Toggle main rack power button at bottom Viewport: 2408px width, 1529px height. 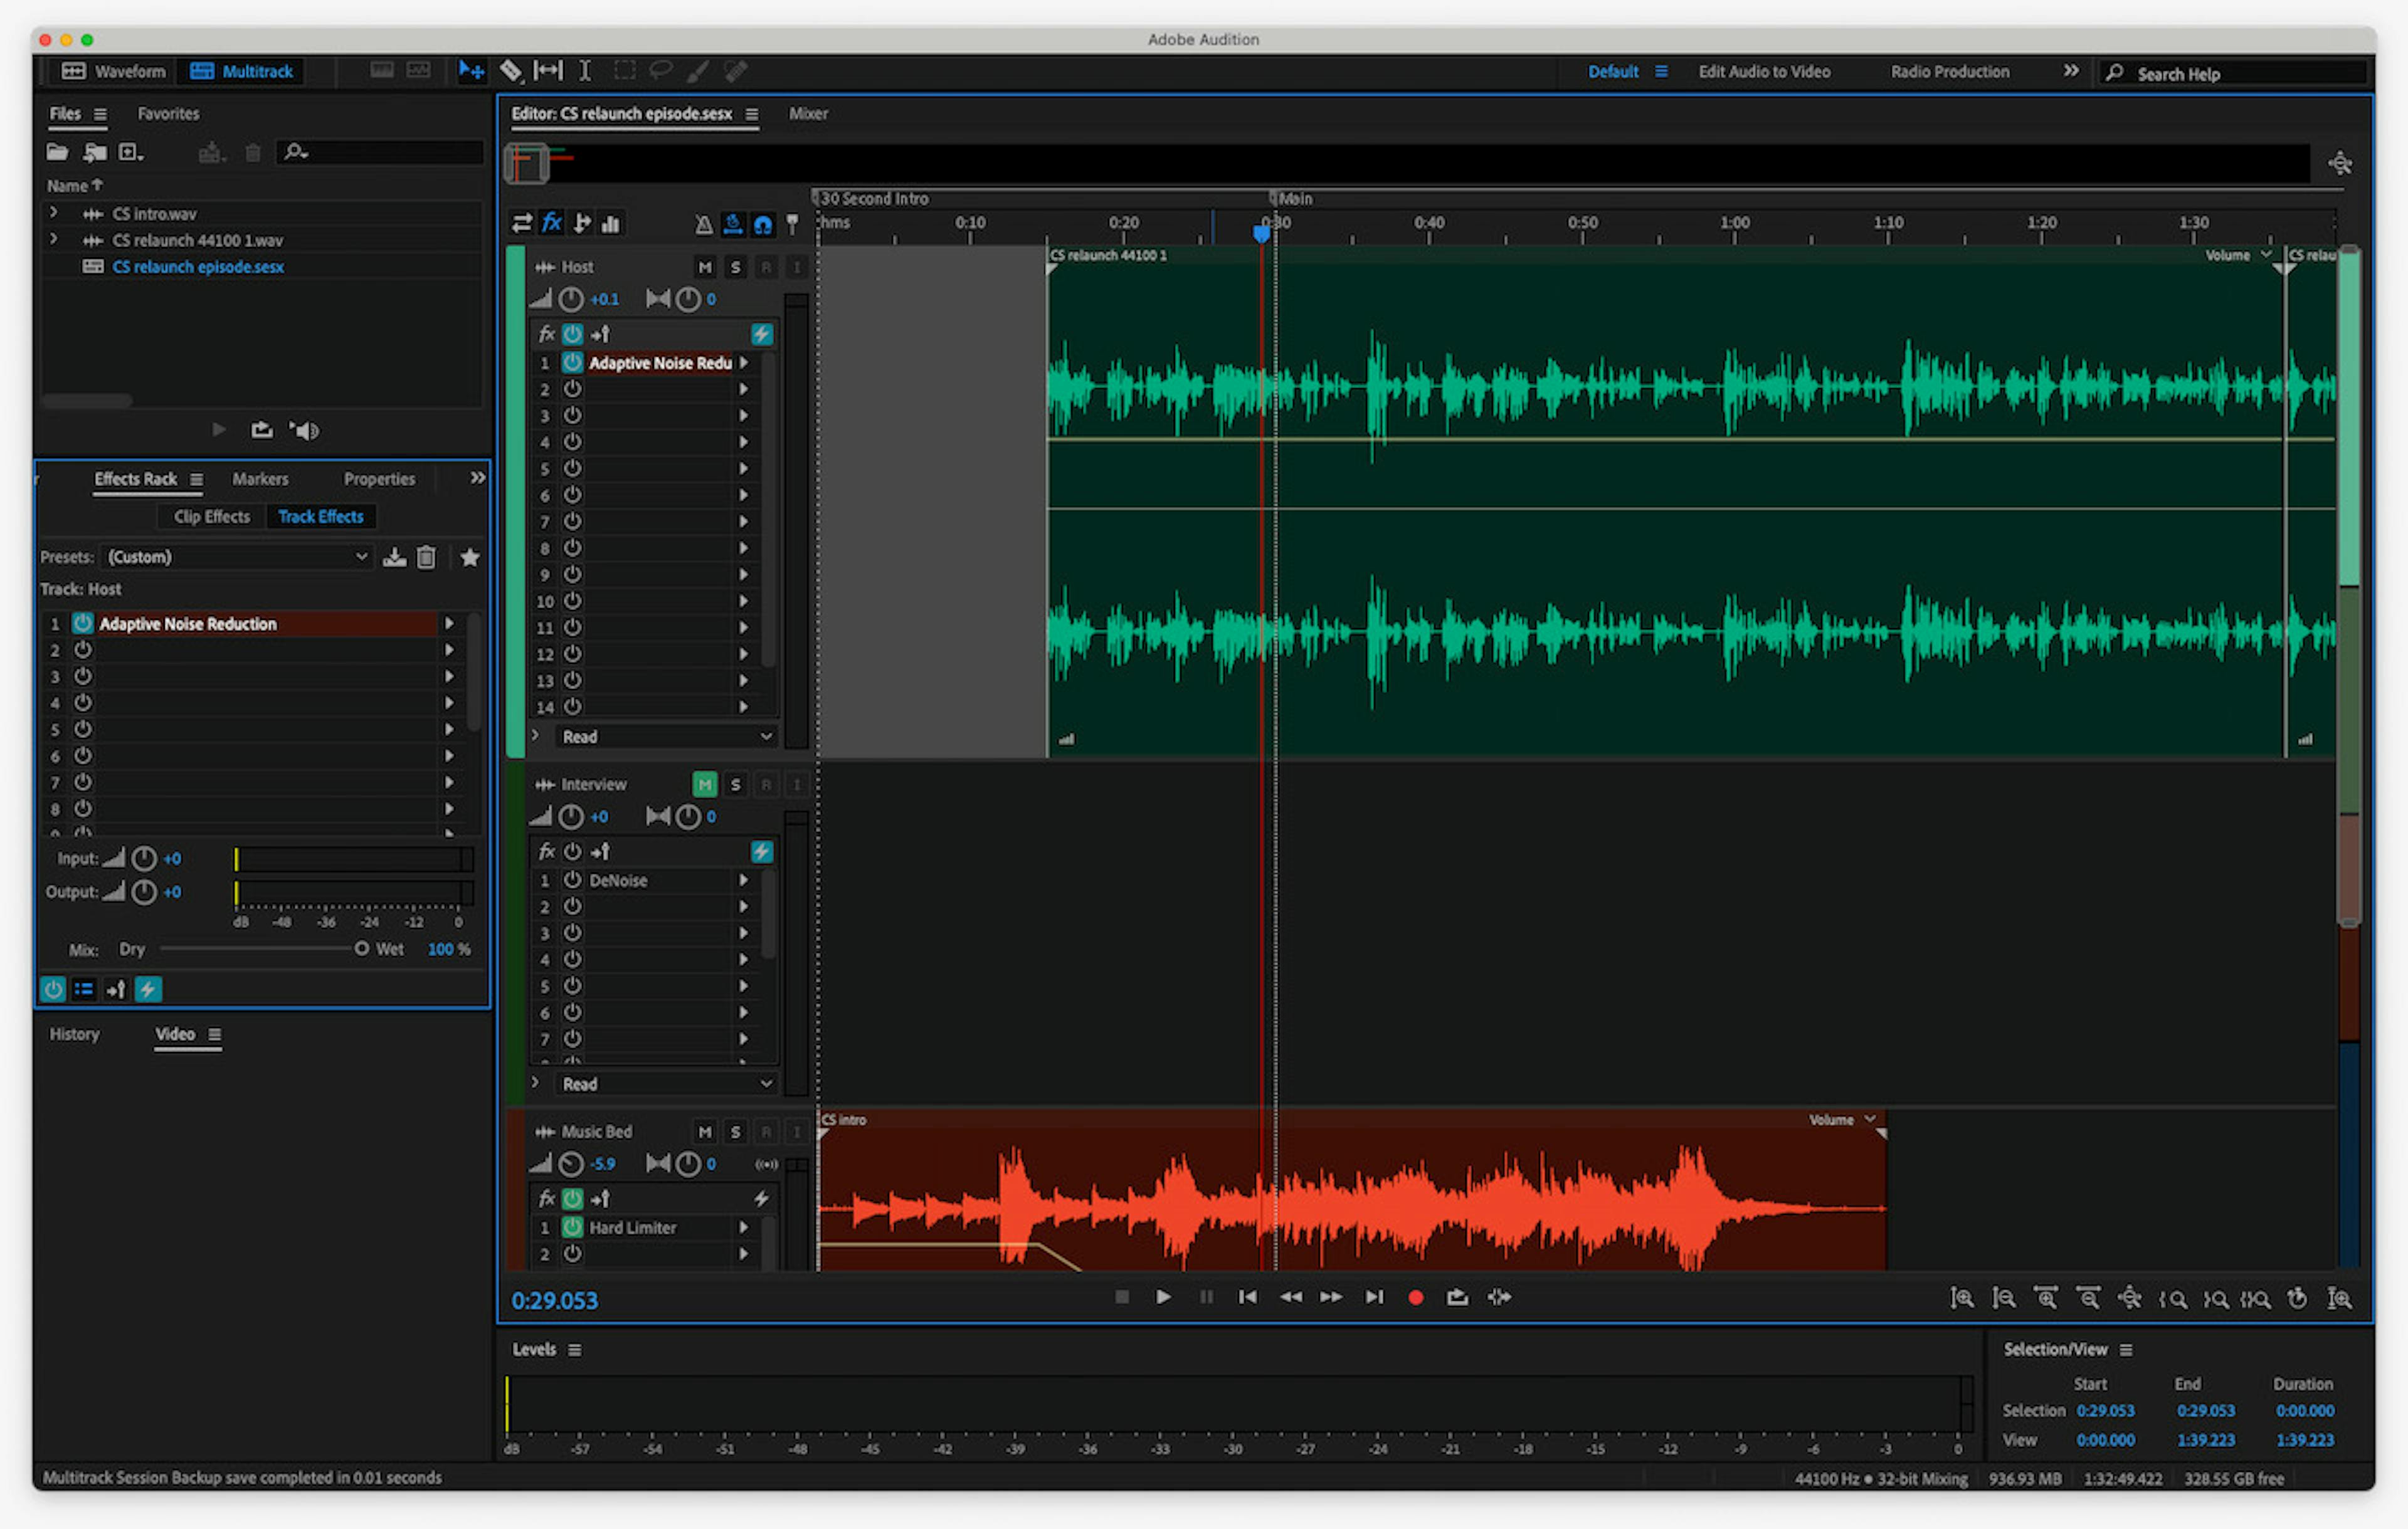coord(53,989)
